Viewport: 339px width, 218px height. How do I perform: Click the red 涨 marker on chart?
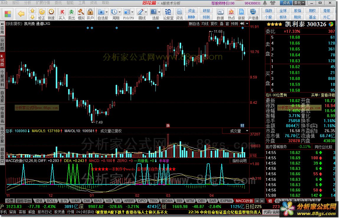(x=168, y=126)
